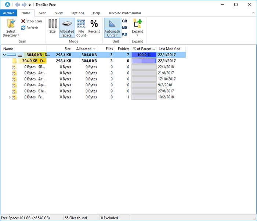Open the quick access toolbar dropdown

click(30, 5)
